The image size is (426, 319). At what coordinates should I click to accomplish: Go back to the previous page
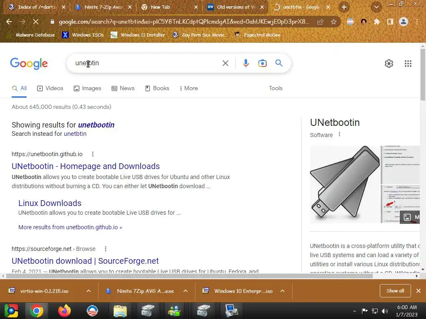coord(9,22)
